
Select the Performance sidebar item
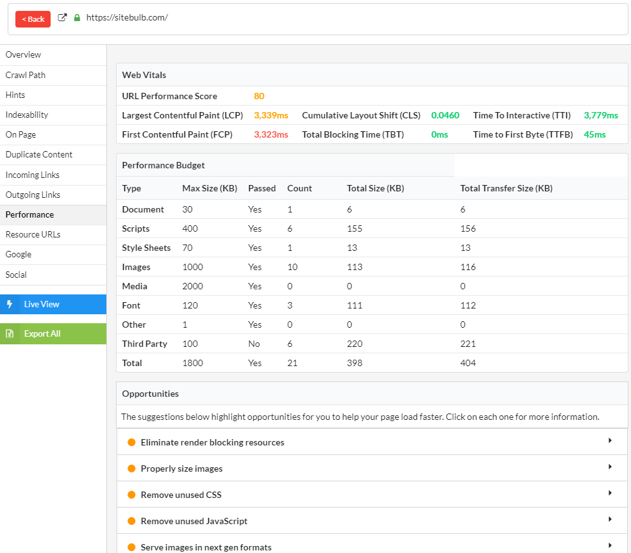pos(53,215)
